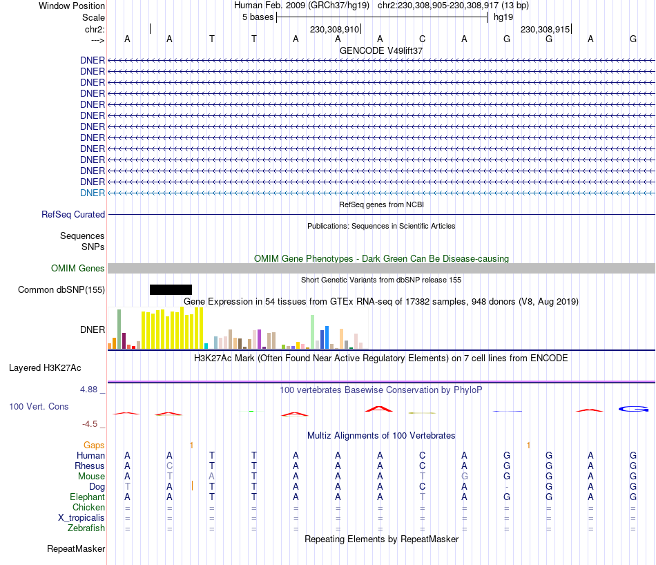Image resolution: width=656 pixels, height=565 pixels.
Task: Click the 230,308,910 ruler position
Action: click(x=334, y=29)
